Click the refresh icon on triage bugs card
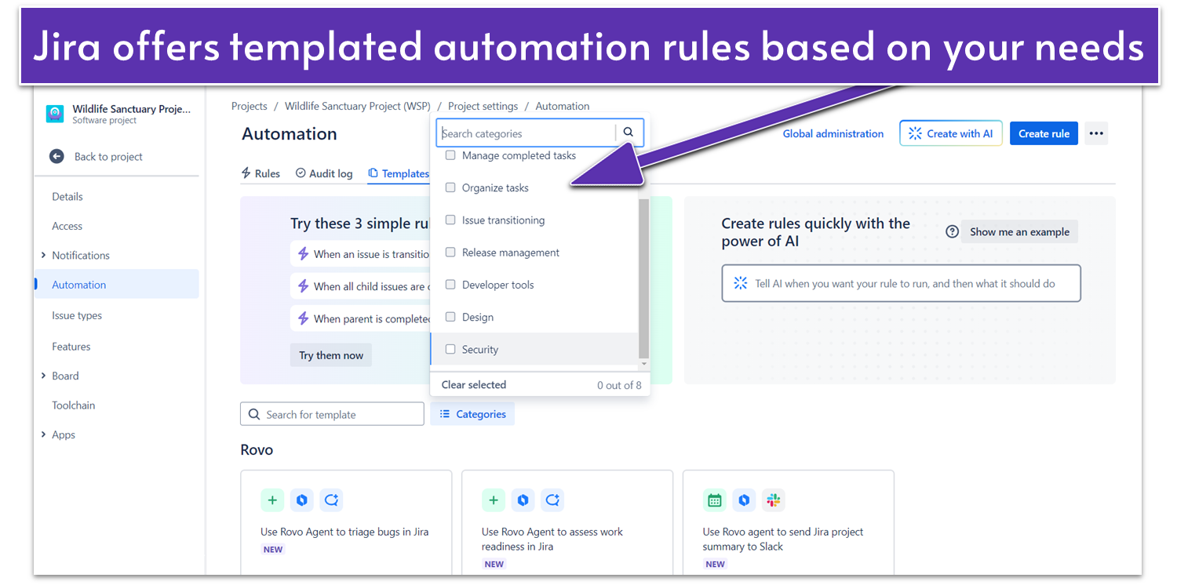The height and width of the screenshot is (585, 1177). [x=331, y=500]
